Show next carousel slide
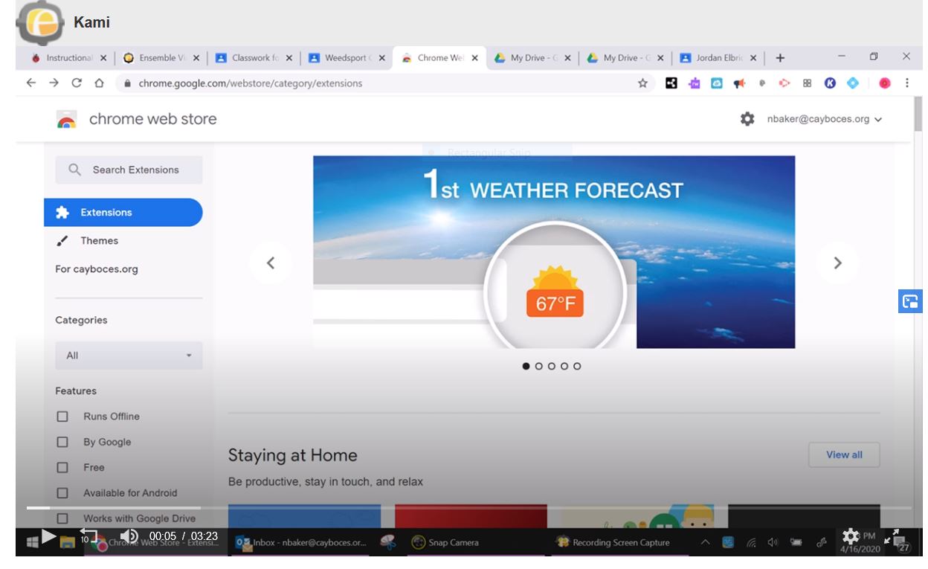Viewport: 928px width, 569px height. tap(837, 263)
